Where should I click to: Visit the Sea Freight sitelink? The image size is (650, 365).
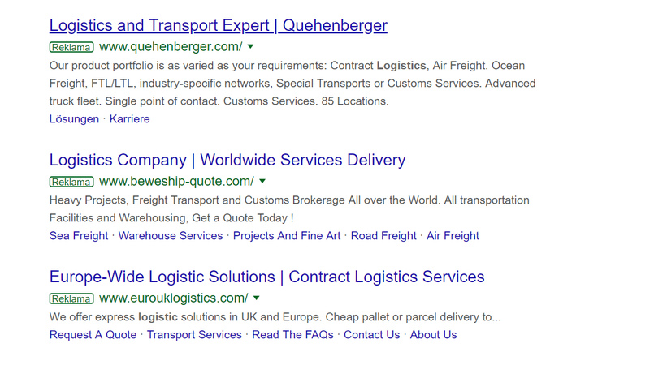tap(79, 236)
